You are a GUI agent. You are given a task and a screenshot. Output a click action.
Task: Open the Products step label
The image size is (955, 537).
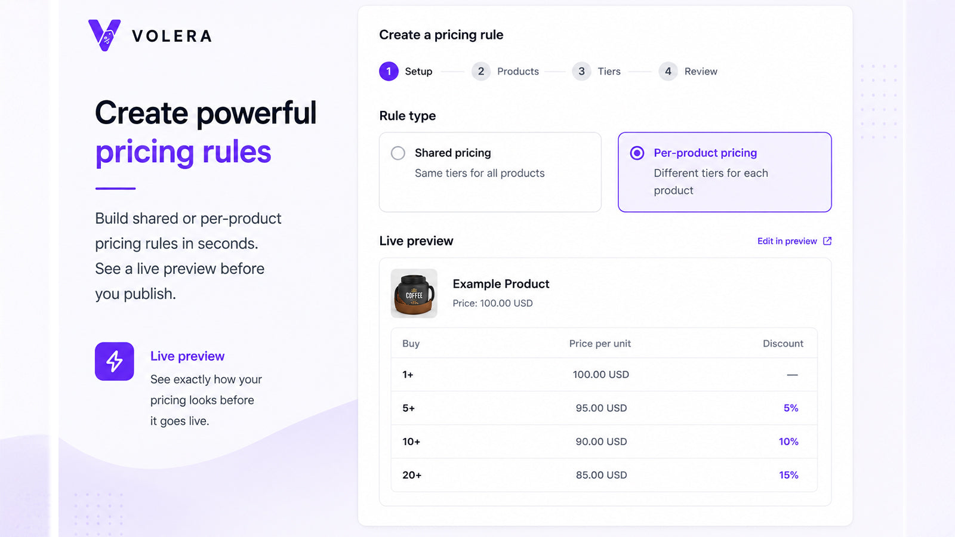[x=518, y=72]
